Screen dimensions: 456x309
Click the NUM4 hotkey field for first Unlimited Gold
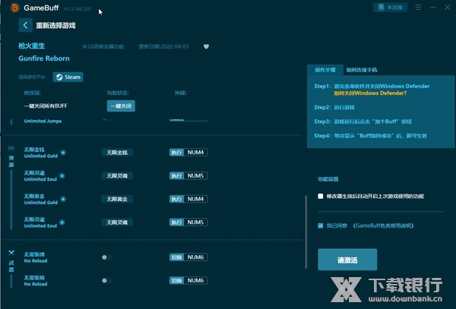[196, 153]
